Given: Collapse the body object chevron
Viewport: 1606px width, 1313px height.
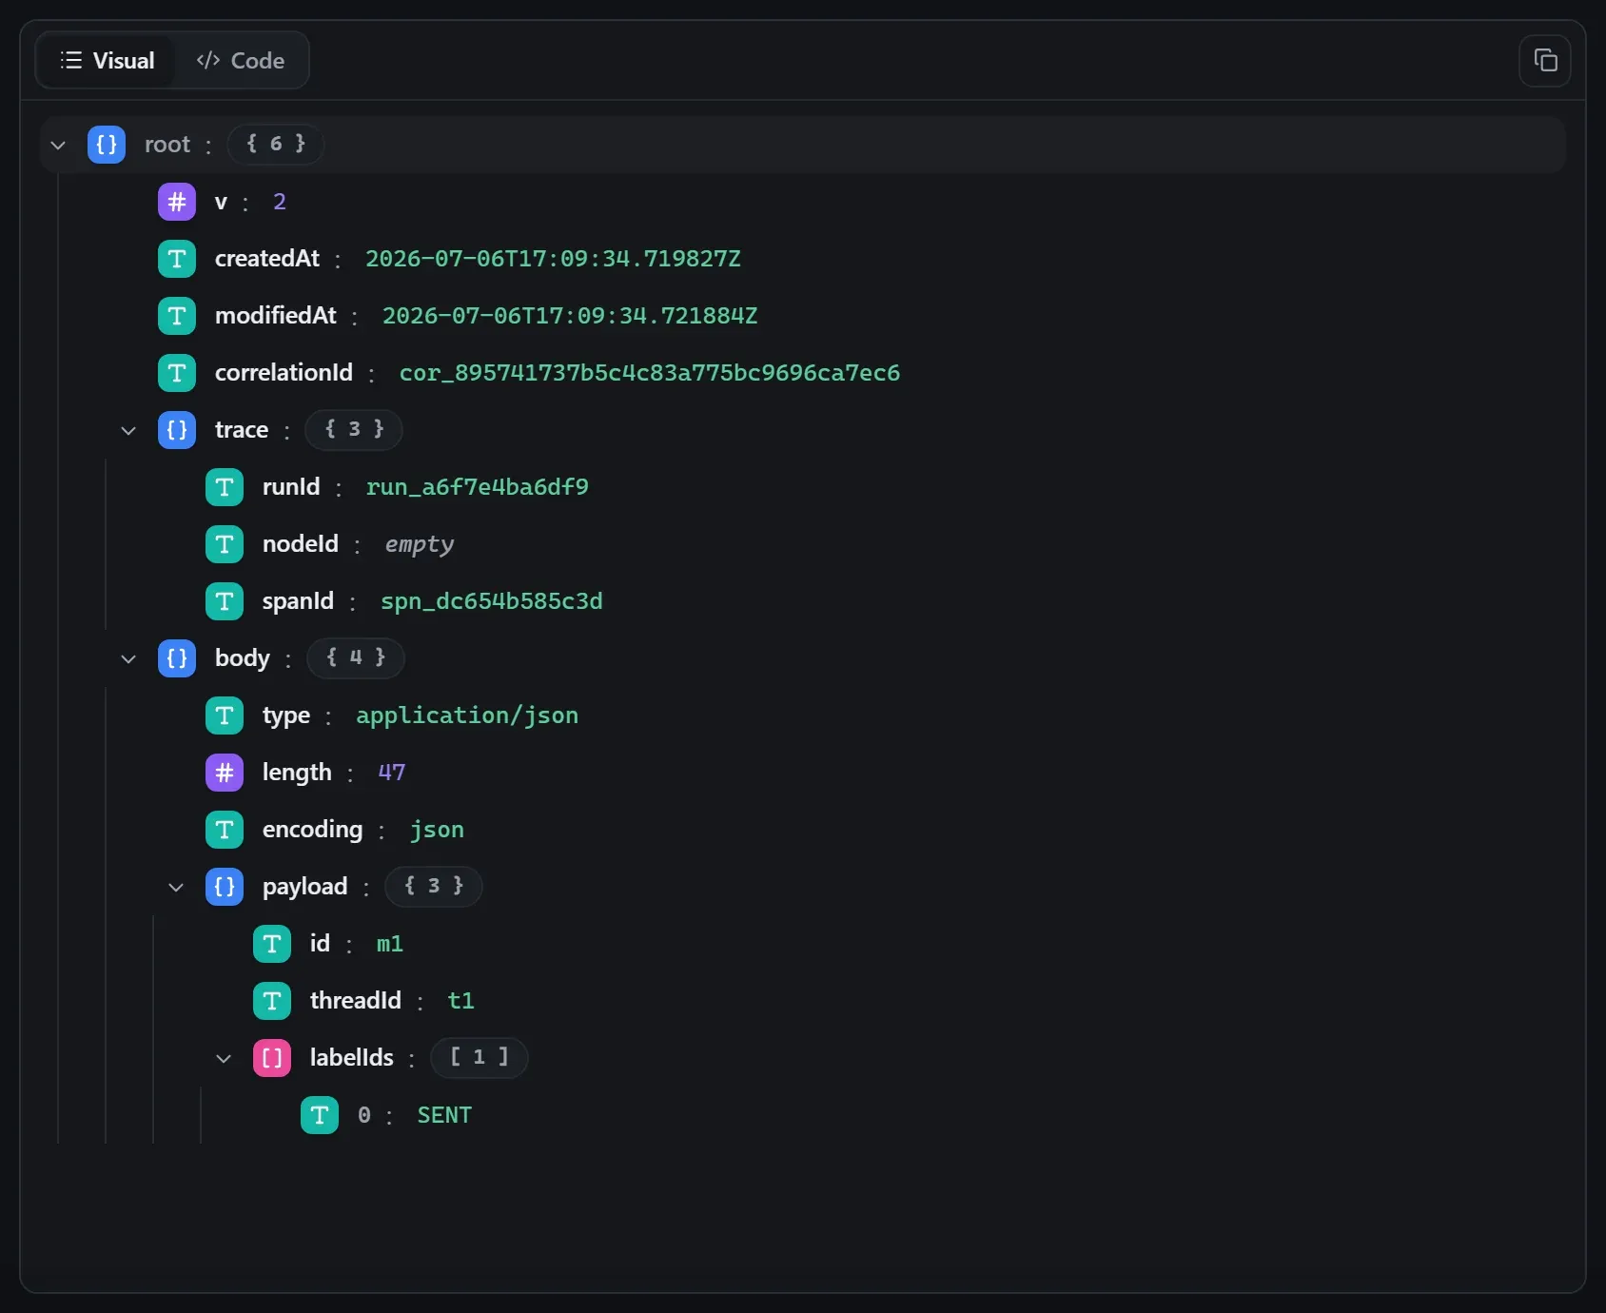Looking at the screenshot, I should point(128,658).
